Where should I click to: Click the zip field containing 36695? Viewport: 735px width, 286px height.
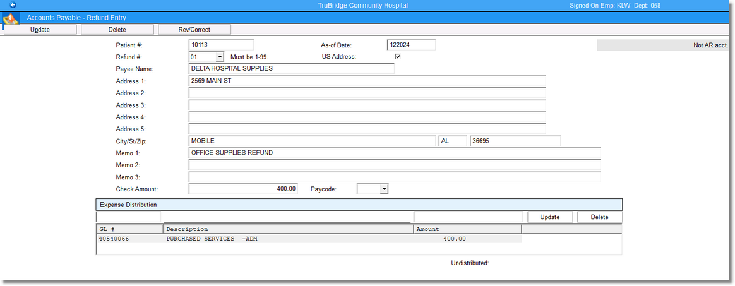[x=515, y=141]
